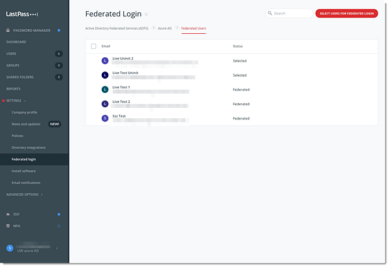Click the Ssz Test avatar
Viewport: 389px width, 267px height.
pos(105,118)
